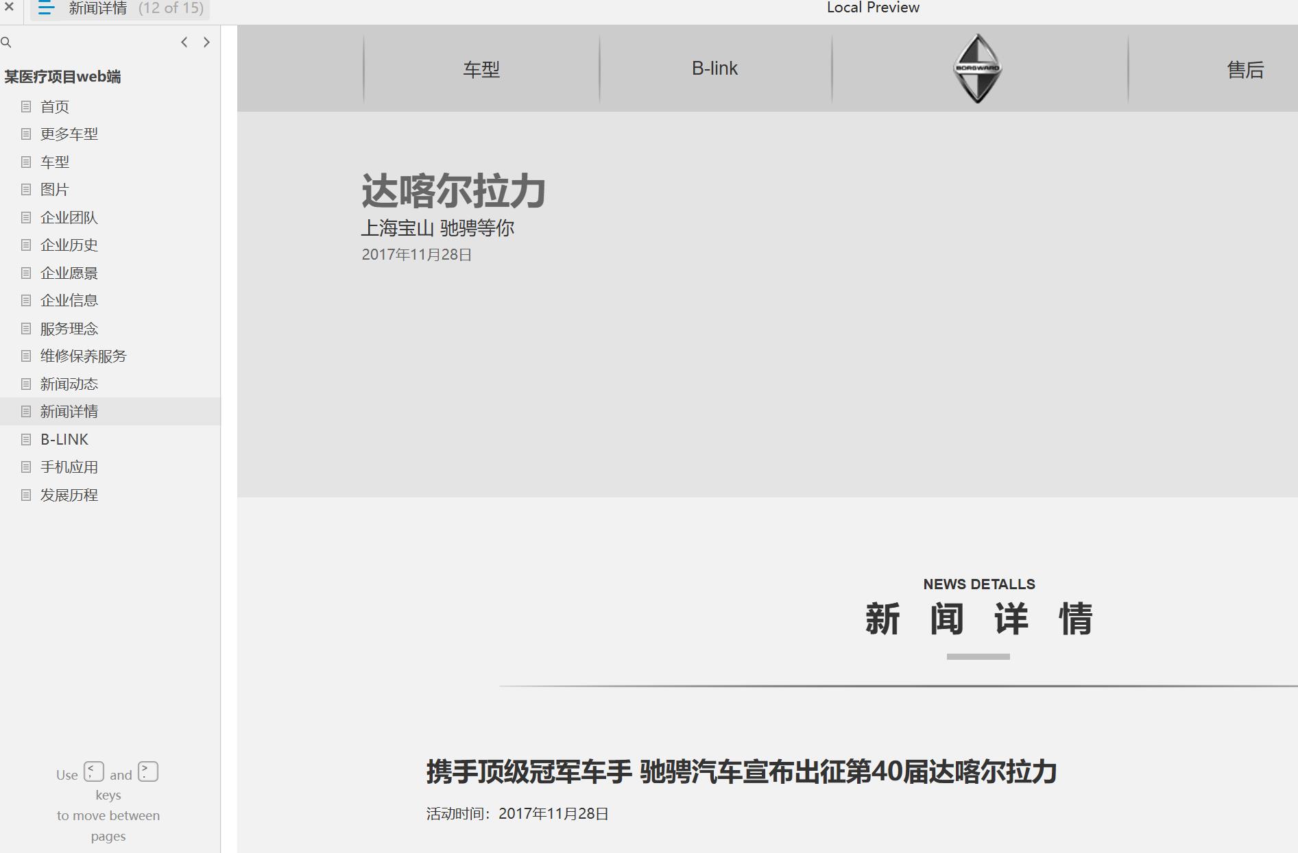Viewport: 1298px width, 853px height.
Task: Click the search magnifier icon in sidebar
Action: [x=6, y=42]
